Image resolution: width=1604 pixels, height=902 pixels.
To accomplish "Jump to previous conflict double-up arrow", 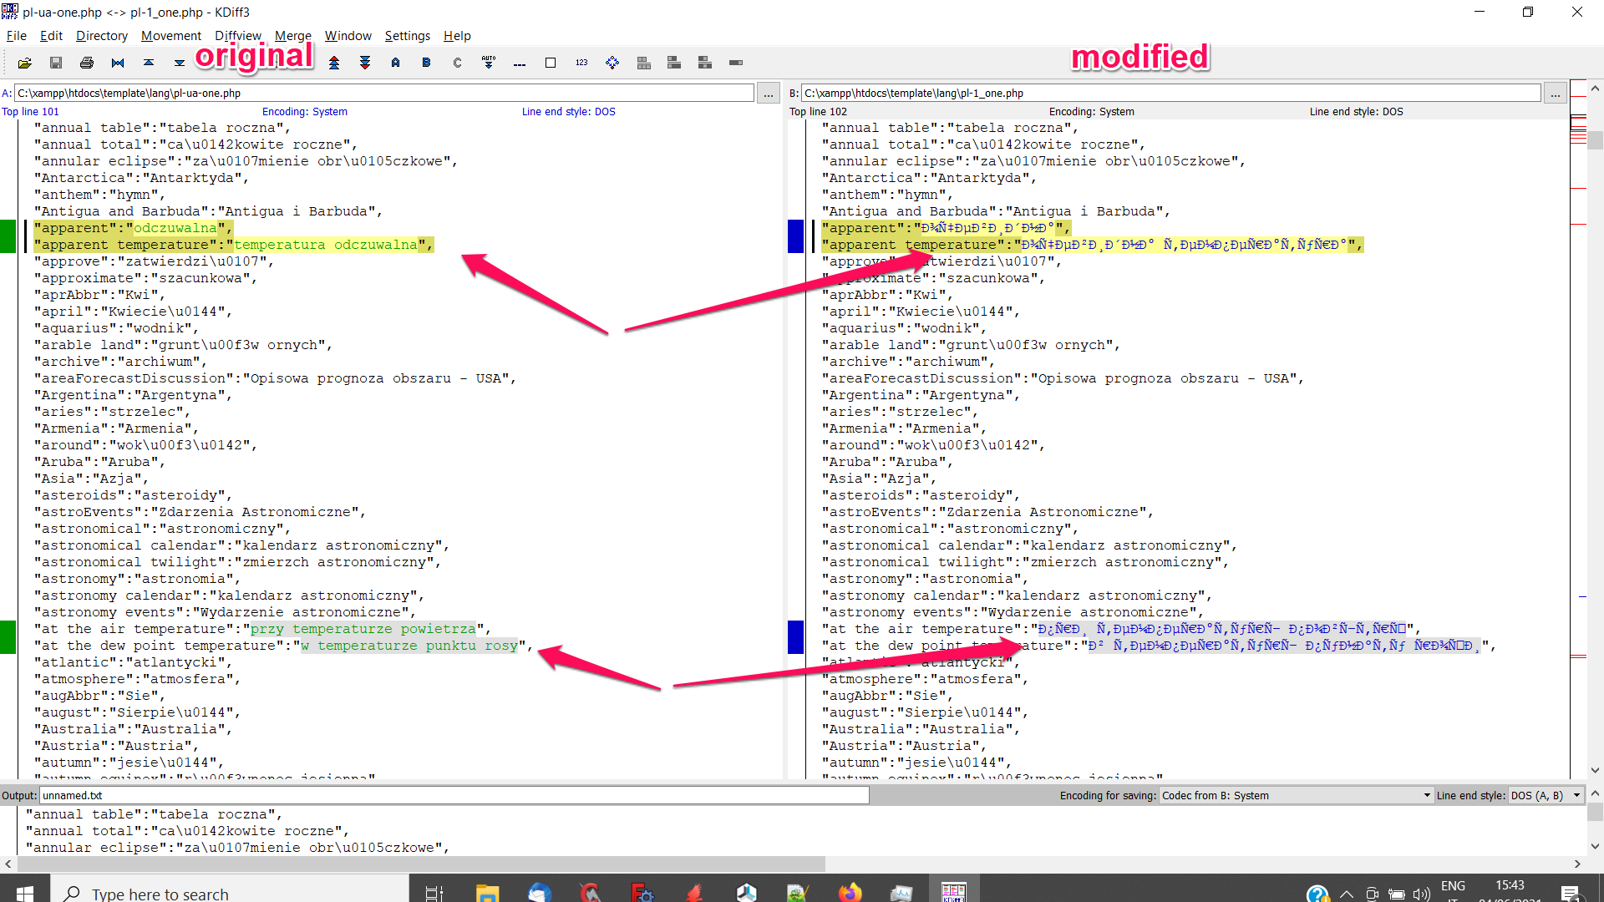I will [x=334, y=63].
